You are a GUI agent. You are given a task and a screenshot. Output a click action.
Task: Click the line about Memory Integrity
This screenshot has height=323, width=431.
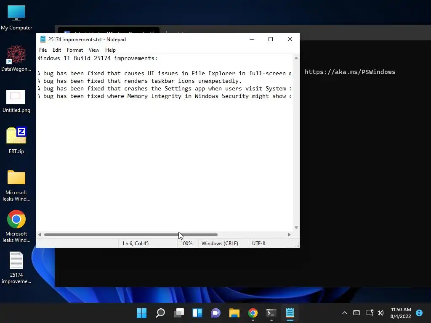click(x=165, y=96)
